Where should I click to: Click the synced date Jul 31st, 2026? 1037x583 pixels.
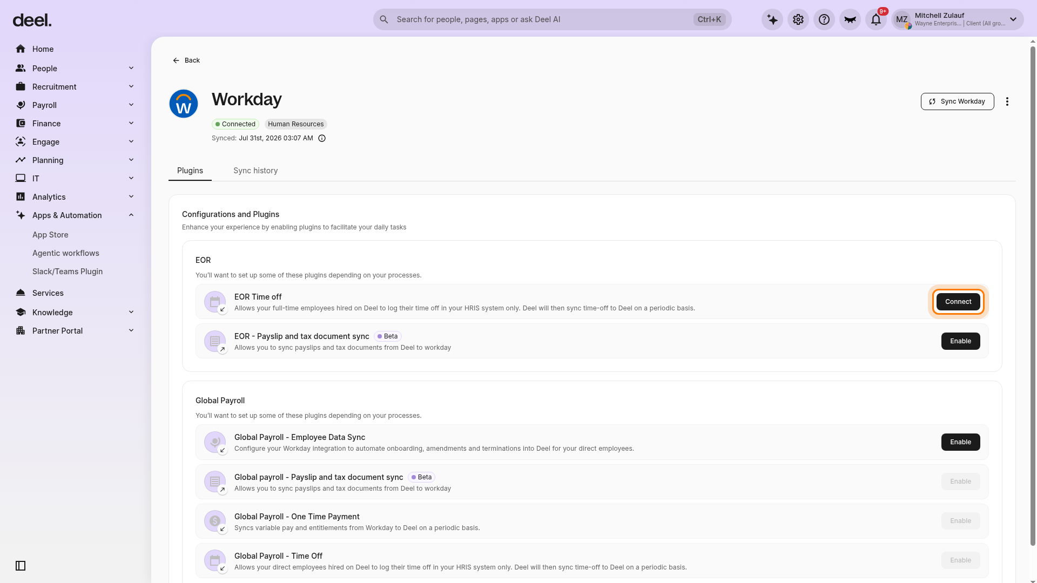[276, 138]
